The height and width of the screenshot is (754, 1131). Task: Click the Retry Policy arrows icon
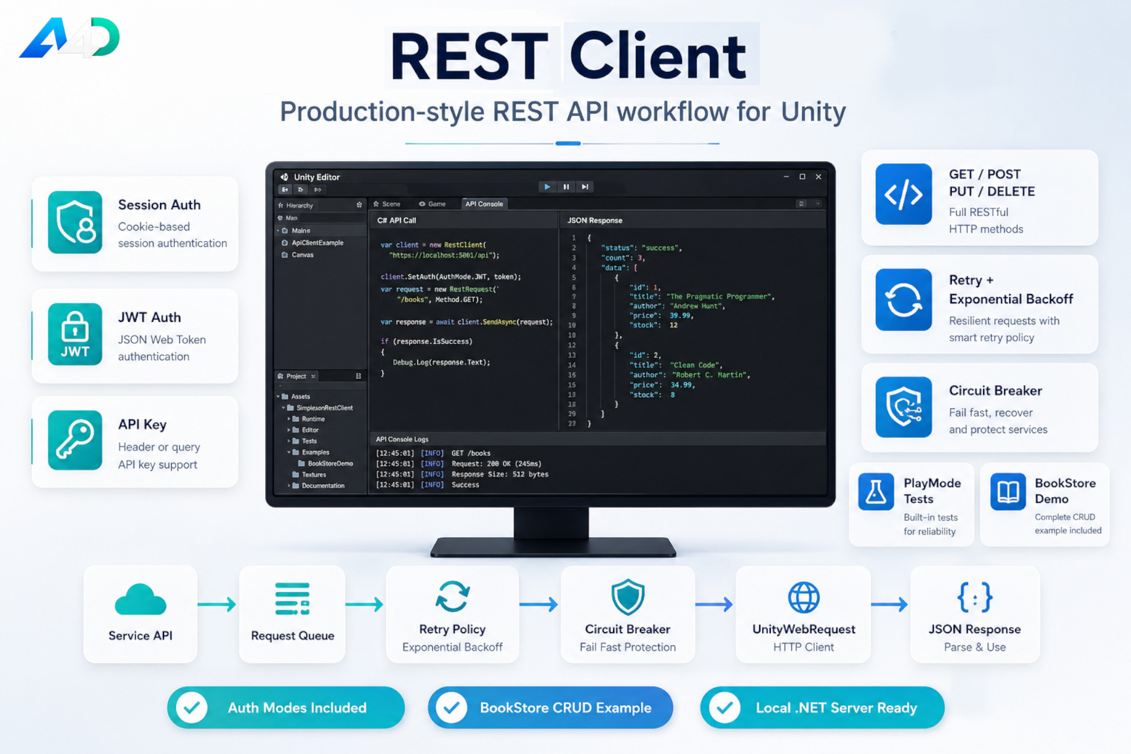(452, 596)
